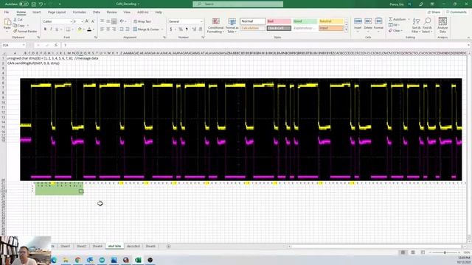Apply Italic formatting

click(x=51, y=29)
